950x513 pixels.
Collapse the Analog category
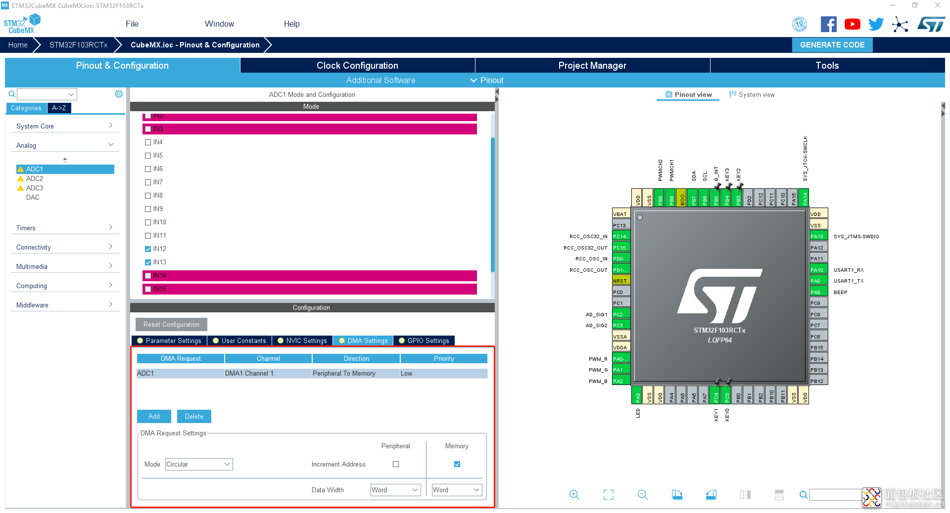coord(65,145)
